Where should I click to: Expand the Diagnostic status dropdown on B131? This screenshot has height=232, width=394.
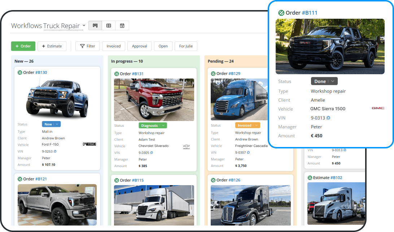click(163, 126)
